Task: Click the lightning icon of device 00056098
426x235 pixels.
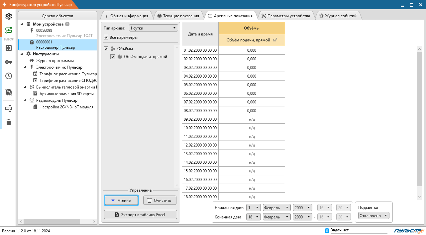Action: [32, 30]
